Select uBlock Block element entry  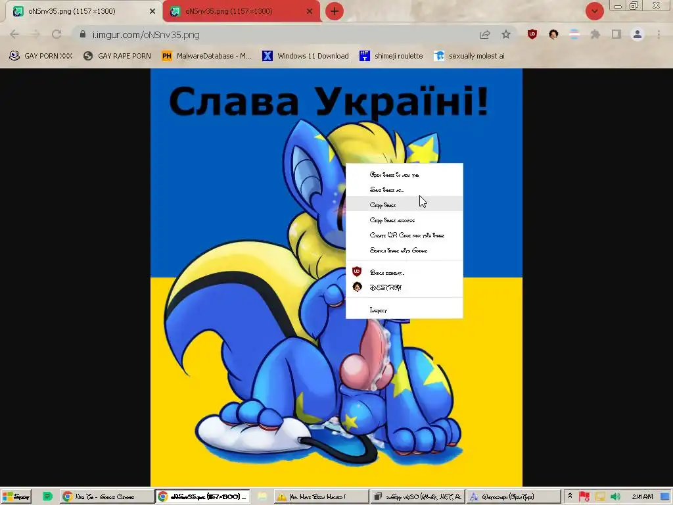[x=404, y=273]
